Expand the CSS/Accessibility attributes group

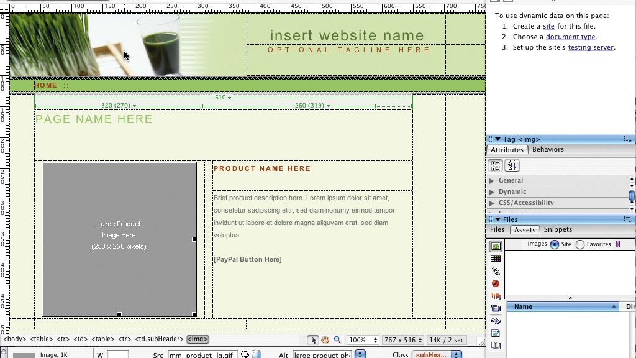[492, 203]
